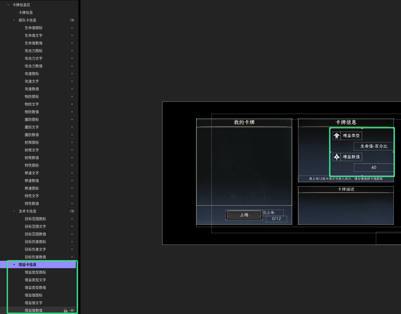Screen dimensions: 401x314
Task: Select the 增益类型图标 layer
Action: pos(35,272)
